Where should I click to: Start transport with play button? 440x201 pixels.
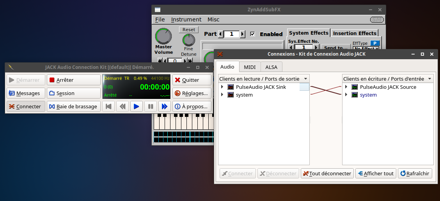point(137,106)
